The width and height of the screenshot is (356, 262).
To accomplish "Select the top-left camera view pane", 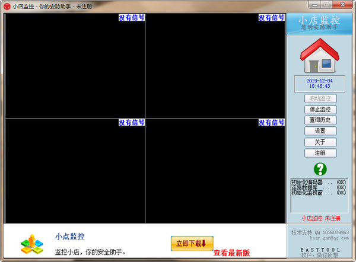I will (75, 66).
